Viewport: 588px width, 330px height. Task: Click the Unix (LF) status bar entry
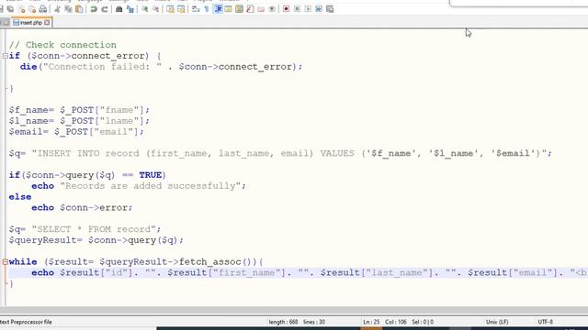[497, 322]
